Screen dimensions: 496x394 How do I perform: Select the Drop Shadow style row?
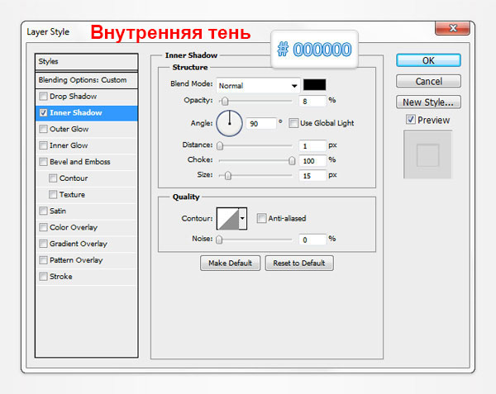click(86, 97)
